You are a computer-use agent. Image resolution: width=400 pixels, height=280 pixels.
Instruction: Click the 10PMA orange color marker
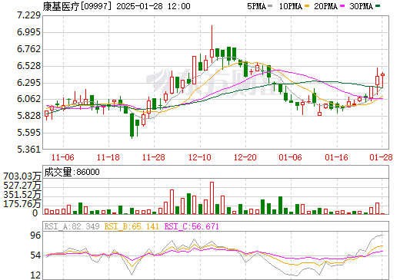point(307,6)
